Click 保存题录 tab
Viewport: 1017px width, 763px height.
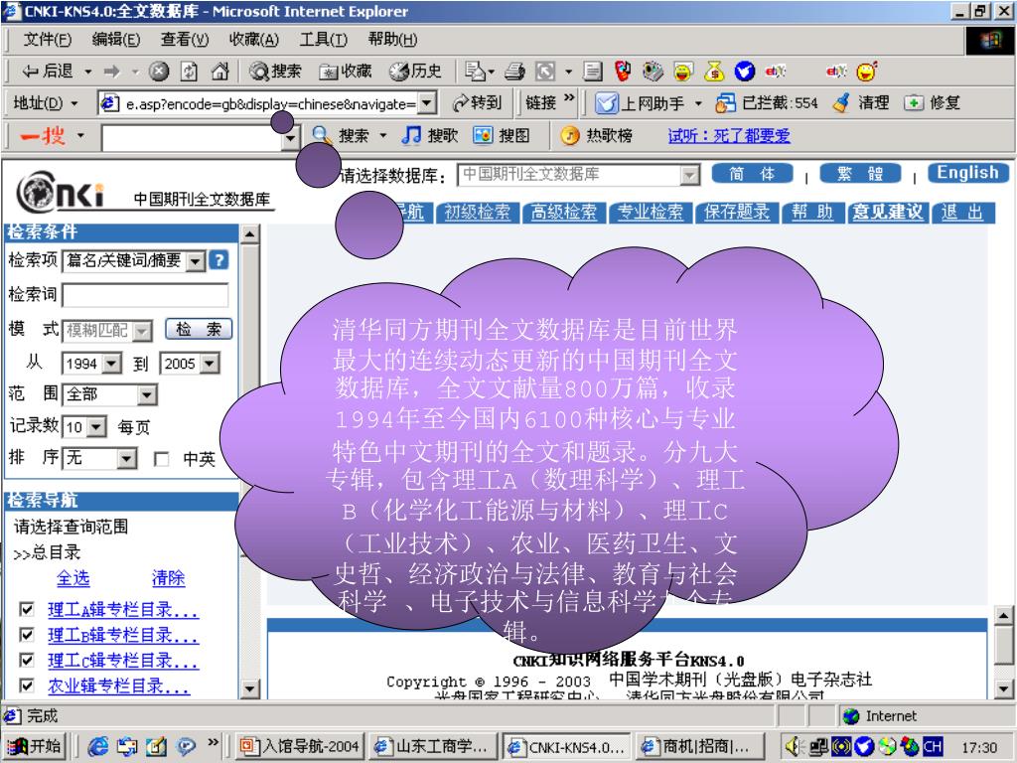pos(737,213)
